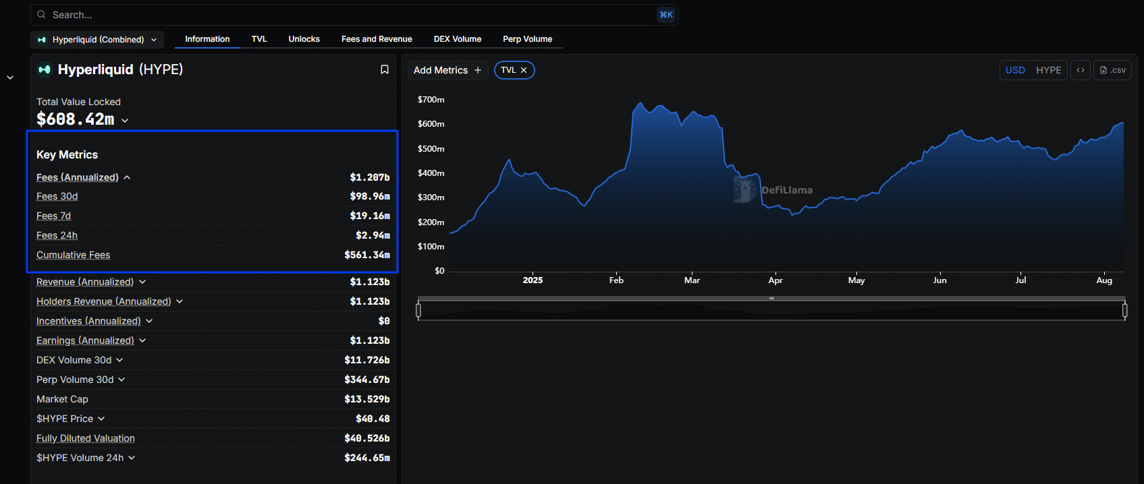Click the ⌘K shortcut badge
The image size is (1144, 484).
coord(666,15)
